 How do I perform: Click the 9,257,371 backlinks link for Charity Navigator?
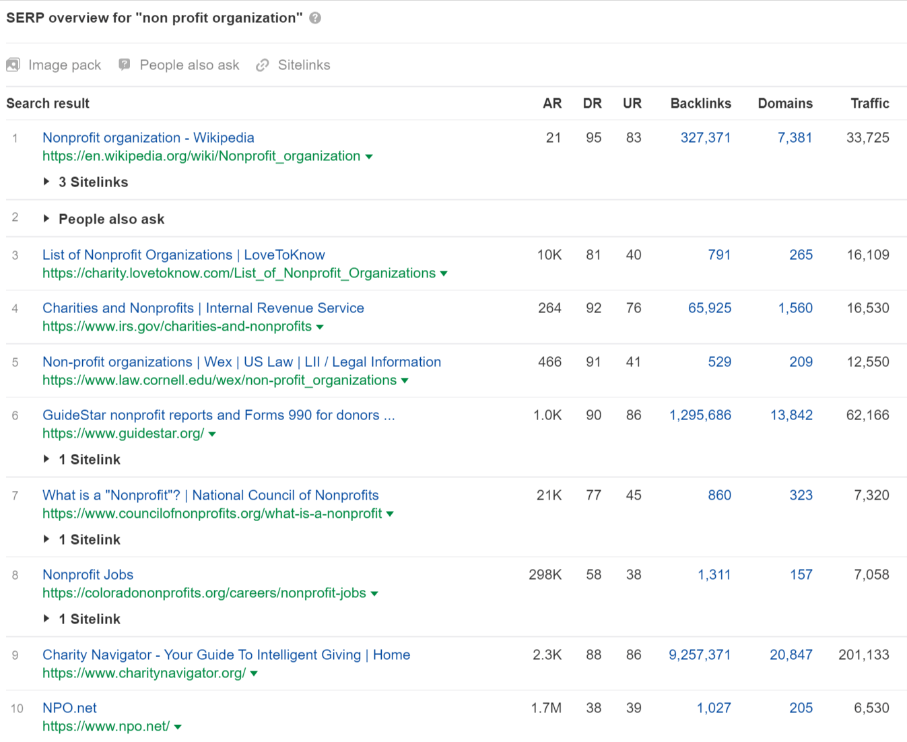700,654
